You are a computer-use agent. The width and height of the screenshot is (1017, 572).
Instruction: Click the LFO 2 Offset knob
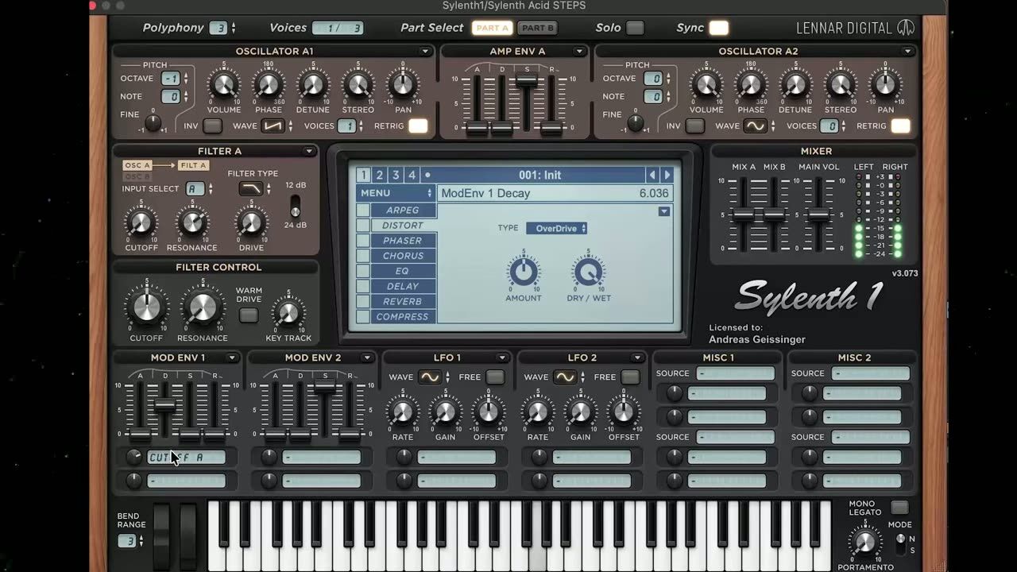624,412
